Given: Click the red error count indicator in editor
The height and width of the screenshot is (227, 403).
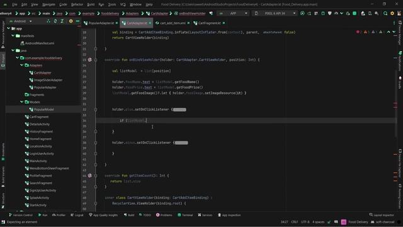Looking at the screenshot, I should [359, 32].
